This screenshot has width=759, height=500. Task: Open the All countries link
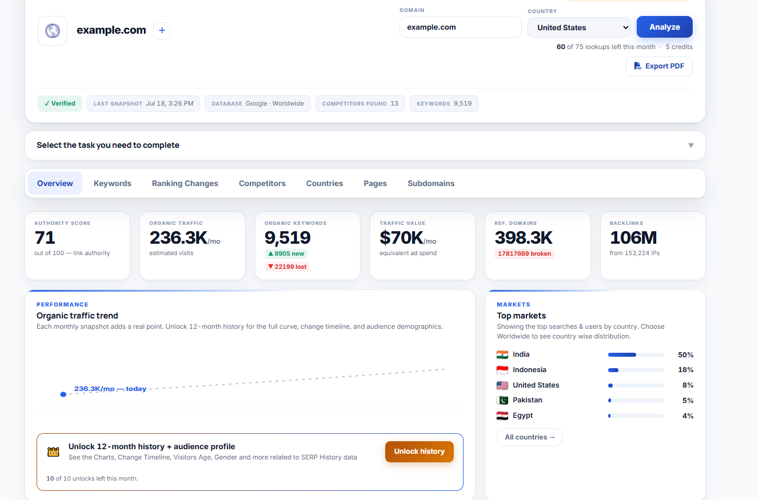[530, 437]
